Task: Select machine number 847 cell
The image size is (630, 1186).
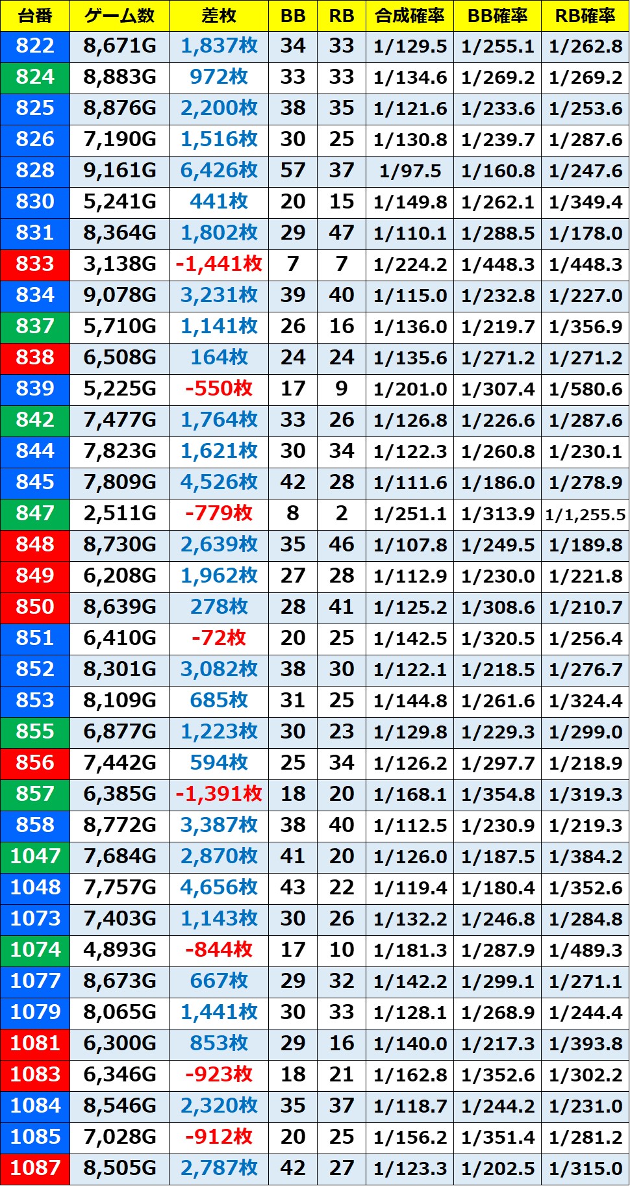Action: (35, 514)
